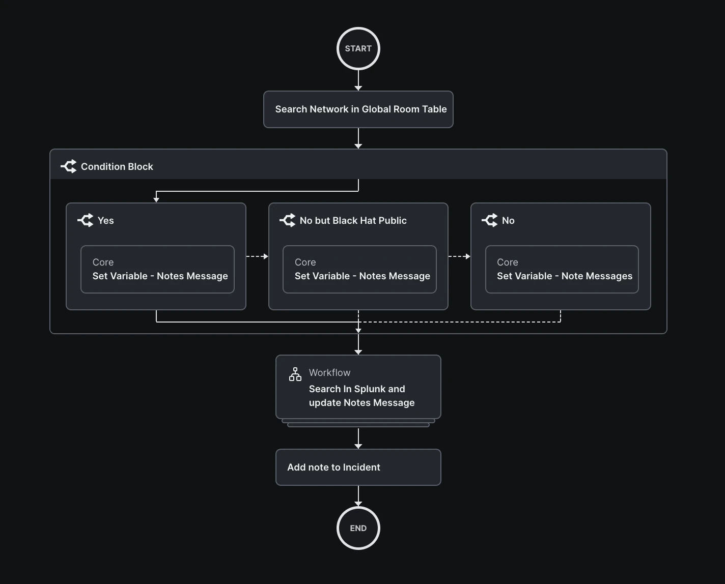Click the No but Black Hat Public icon
The image size is (725, 584).
(288, 220)
